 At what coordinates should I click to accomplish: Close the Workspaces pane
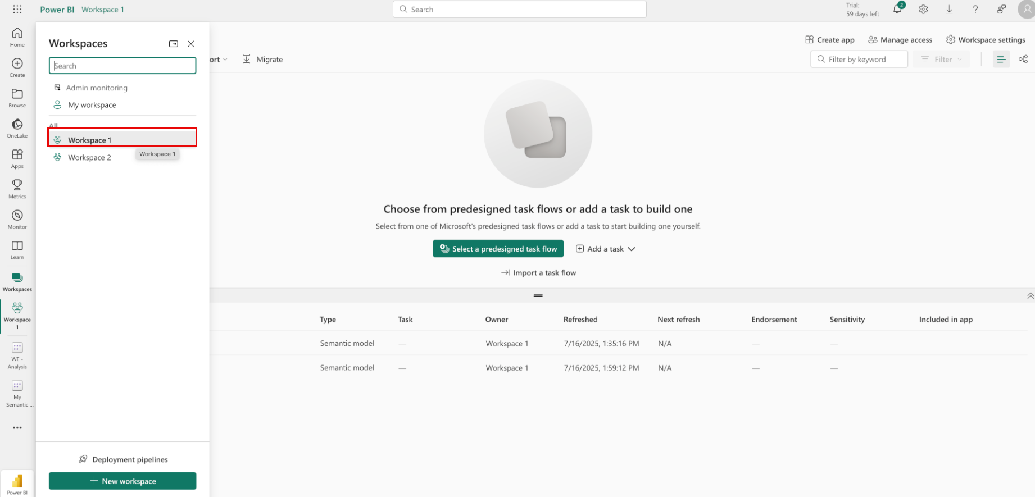click(x=191, y=44)
